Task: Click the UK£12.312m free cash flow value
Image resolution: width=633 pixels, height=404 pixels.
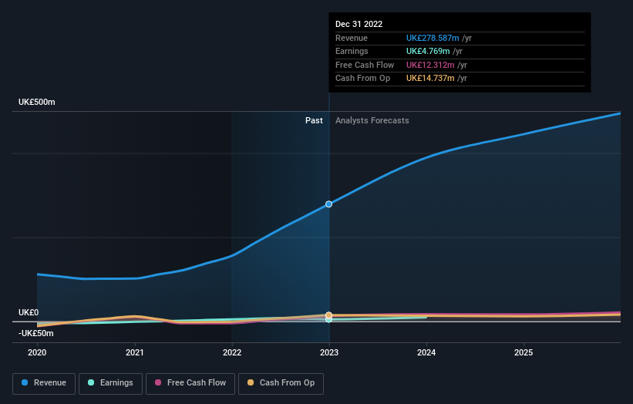Action: coord(430,65)
